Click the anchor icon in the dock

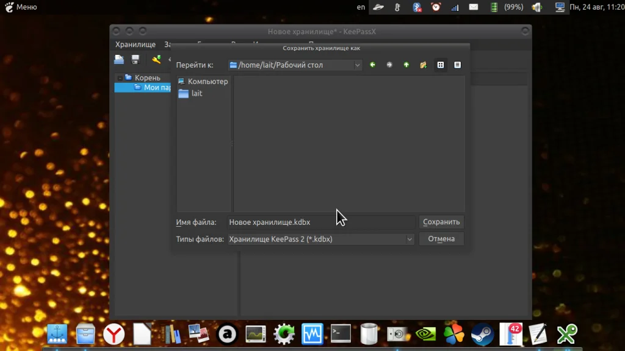pyautogui.click(x=57, y=333)
